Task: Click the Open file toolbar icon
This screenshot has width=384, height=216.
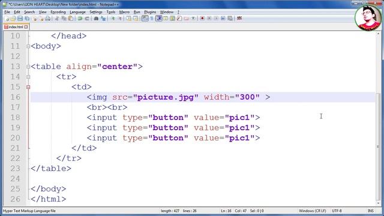Action: coord(13,19)
